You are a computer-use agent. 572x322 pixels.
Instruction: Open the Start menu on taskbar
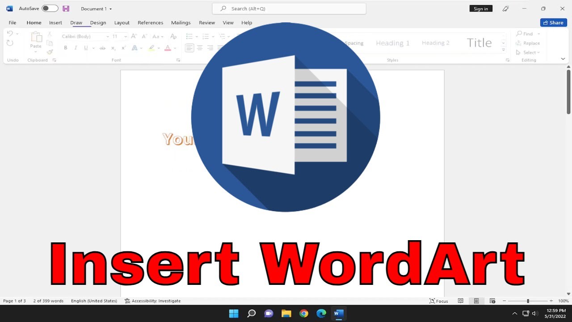click(234, 314)
